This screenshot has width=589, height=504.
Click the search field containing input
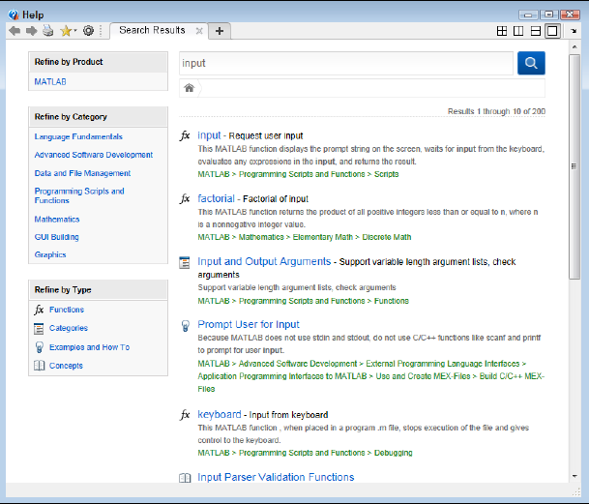pyautogui.click(x=346, y=63)
